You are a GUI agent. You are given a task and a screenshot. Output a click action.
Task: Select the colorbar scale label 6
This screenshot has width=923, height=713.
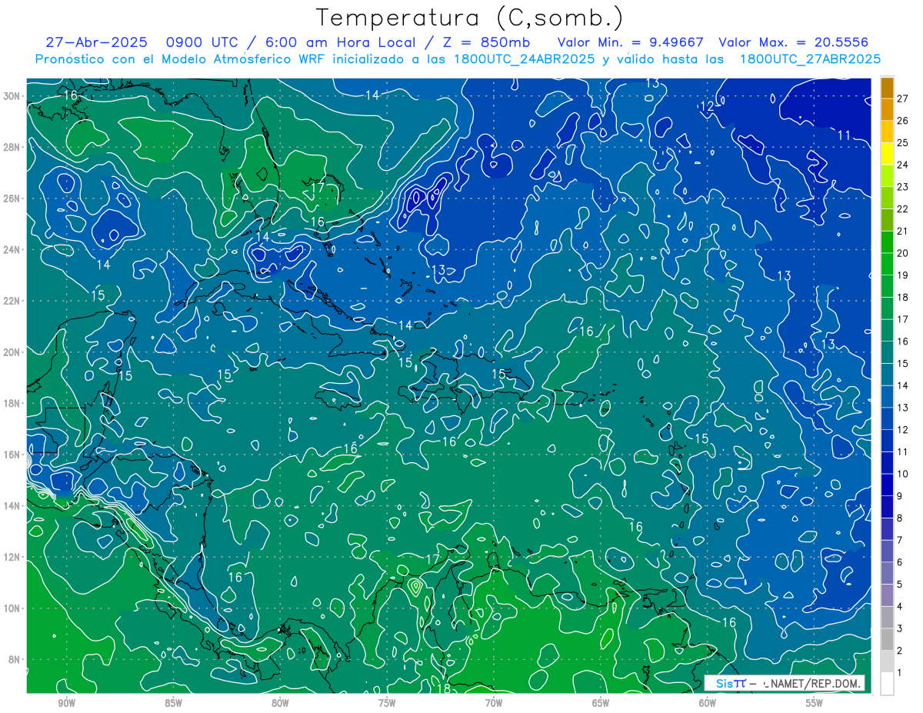point(900,562)
